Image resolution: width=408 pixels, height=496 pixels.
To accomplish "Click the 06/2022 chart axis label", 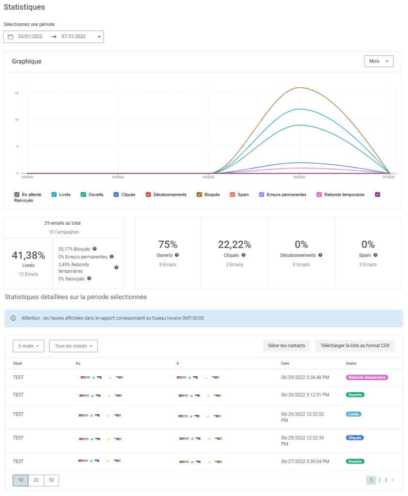I will [299, 177].
